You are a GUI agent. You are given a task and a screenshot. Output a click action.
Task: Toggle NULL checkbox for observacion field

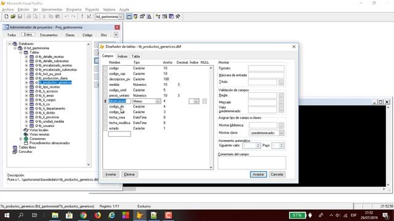click(x=204, y=101)
